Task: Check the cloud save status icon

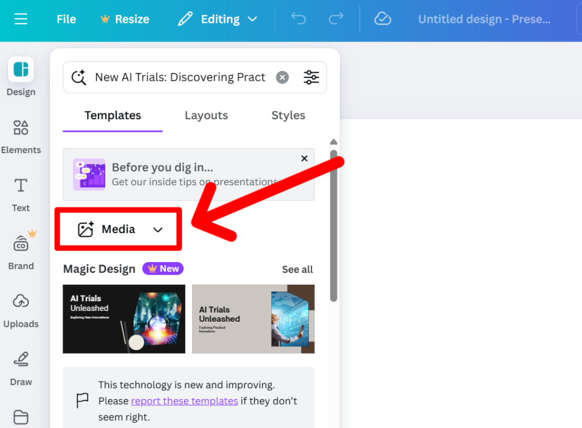Action: (383, 19)
